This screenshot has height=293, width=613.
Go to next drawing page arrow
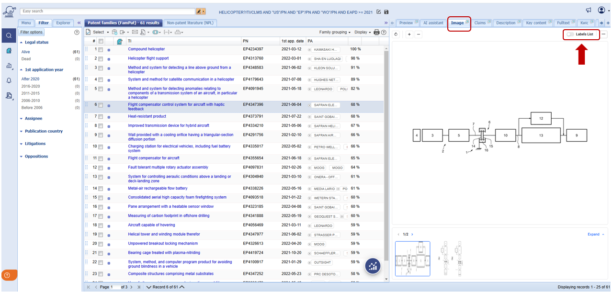(x=412, y=234)
